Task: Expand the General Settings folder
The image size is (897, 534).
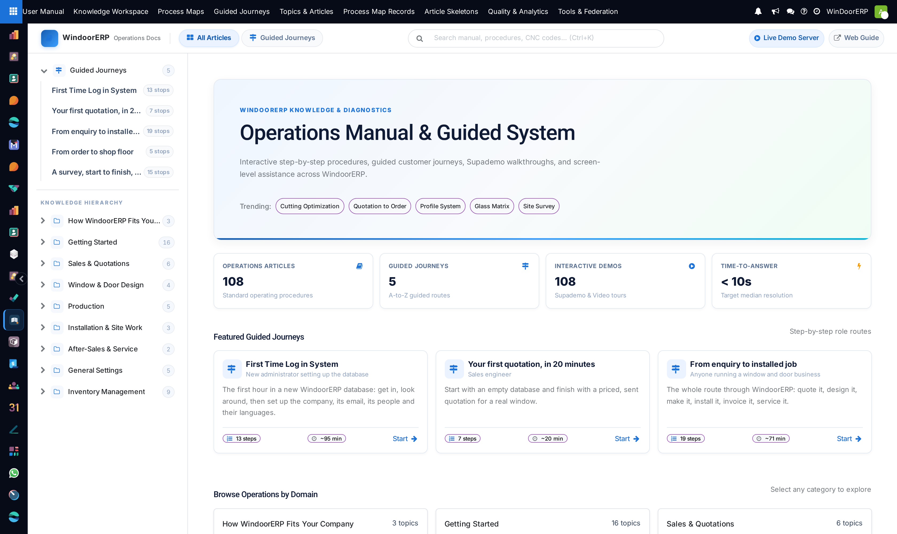Action: pos(43,370)
